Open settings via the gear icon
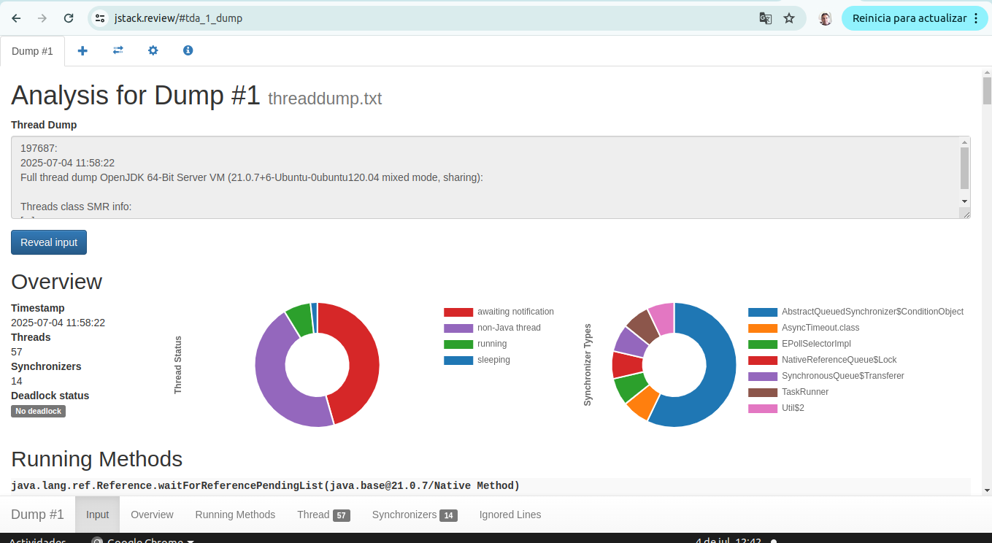The width and height of the screenshot is (992, 543). pyautogui.click(x=153, y=50)
